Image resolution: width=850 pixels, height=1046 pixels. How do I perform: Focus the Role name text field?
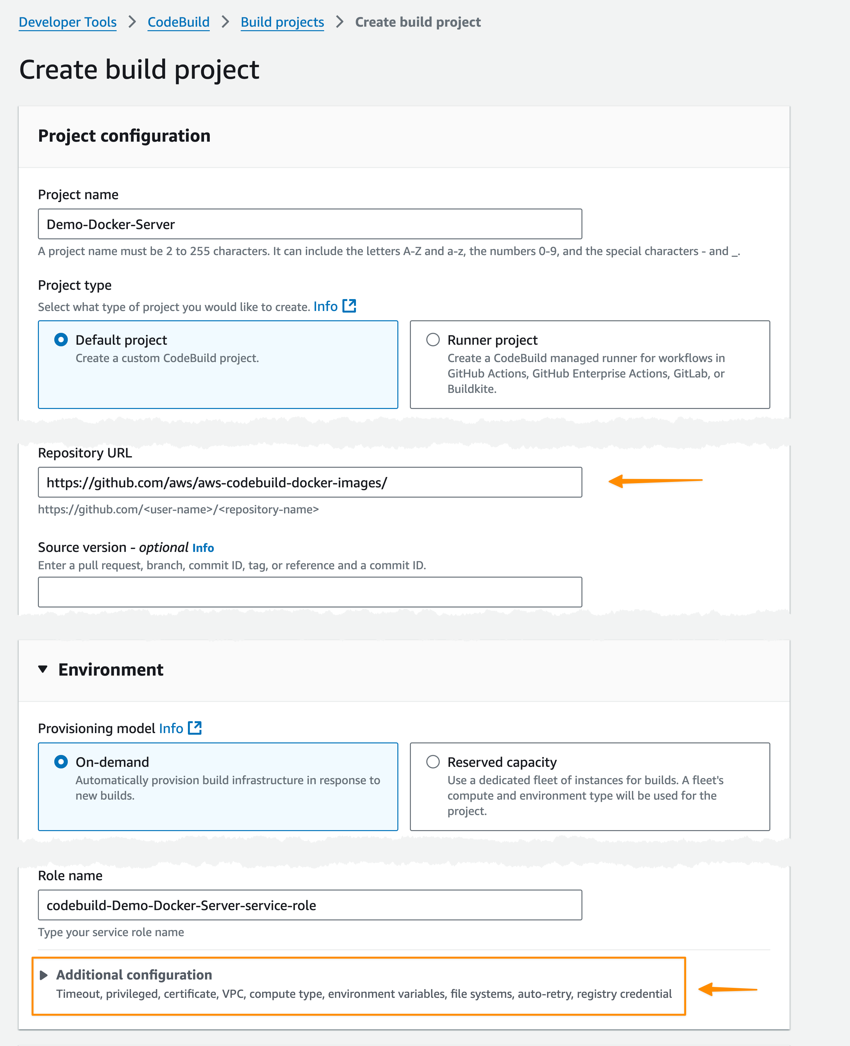point(310,905)
